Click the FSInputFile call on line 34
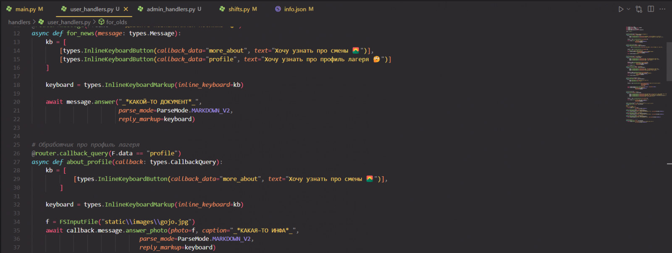672x253 pixels. point(79,222)
